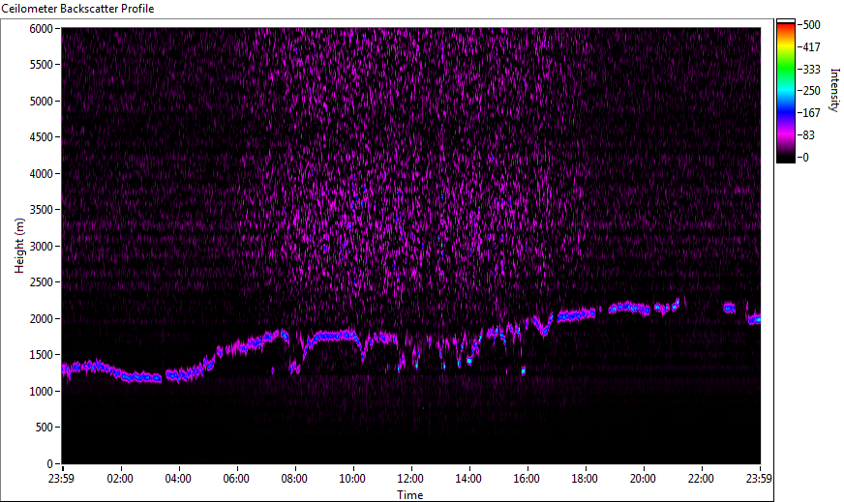The width and height of the screenshot is (844, 502).
Task: Click the 6000 height axis value
Action: (41, 28)
